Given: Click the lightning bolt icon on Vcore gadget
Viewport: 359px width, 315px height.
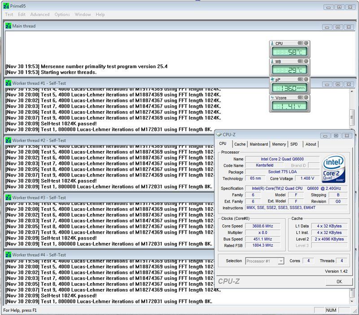Looking at the screenshot, I should click(x=272, y=98).
